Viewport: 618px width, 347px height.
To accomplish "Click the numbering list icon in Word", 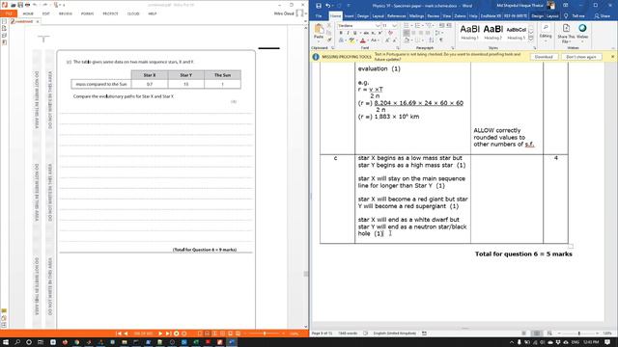I will 417,26.
